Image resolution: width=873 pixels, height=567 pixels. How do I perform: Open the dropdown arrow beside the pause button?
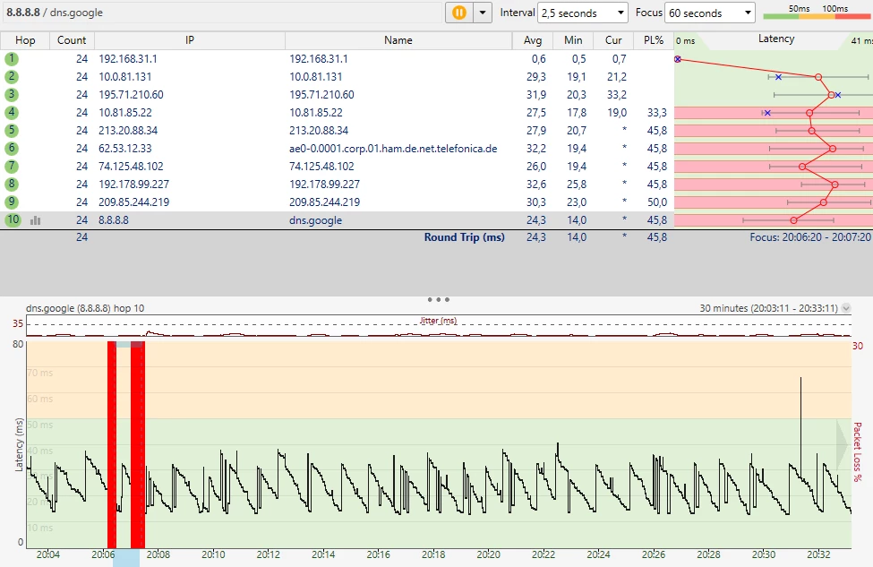tap(484, 13)
